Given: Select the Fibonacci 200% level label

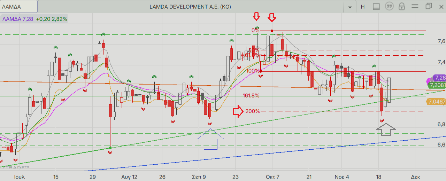Looking at the screenshot, I should pos(253,111).
